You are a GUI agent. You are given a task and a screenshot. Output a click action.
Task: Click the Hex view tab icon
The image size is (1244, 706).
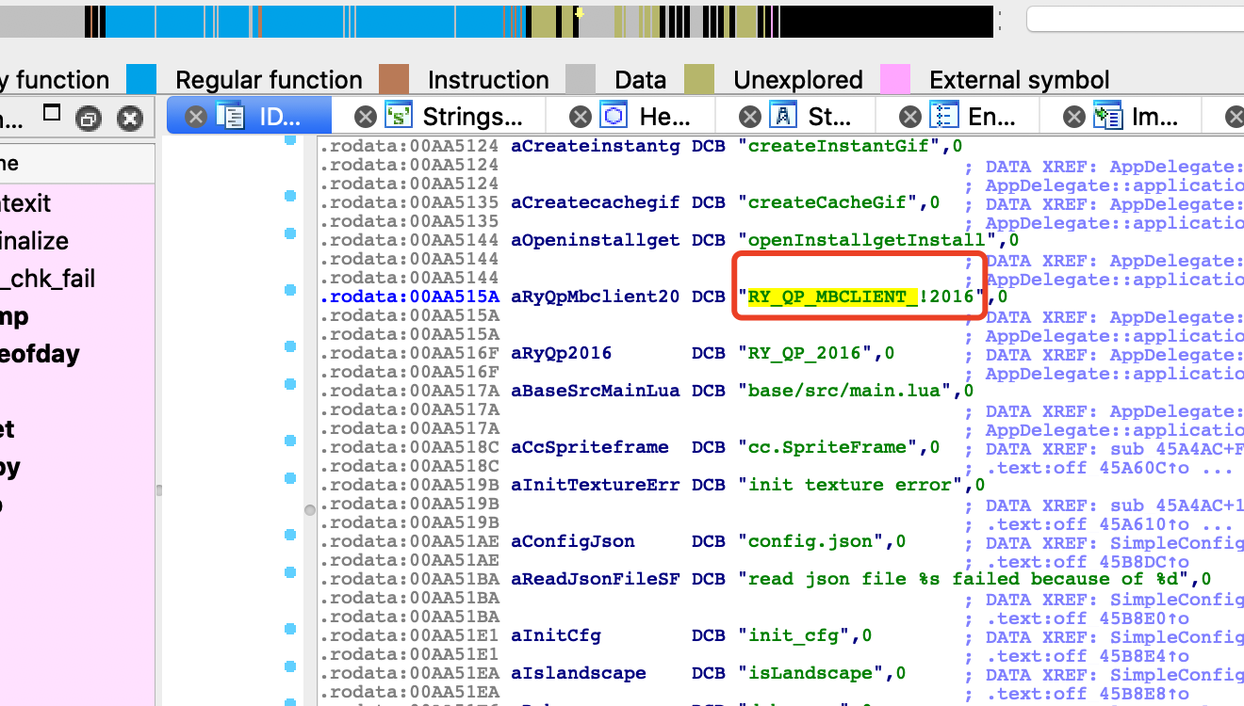click(x=615, y=116)
